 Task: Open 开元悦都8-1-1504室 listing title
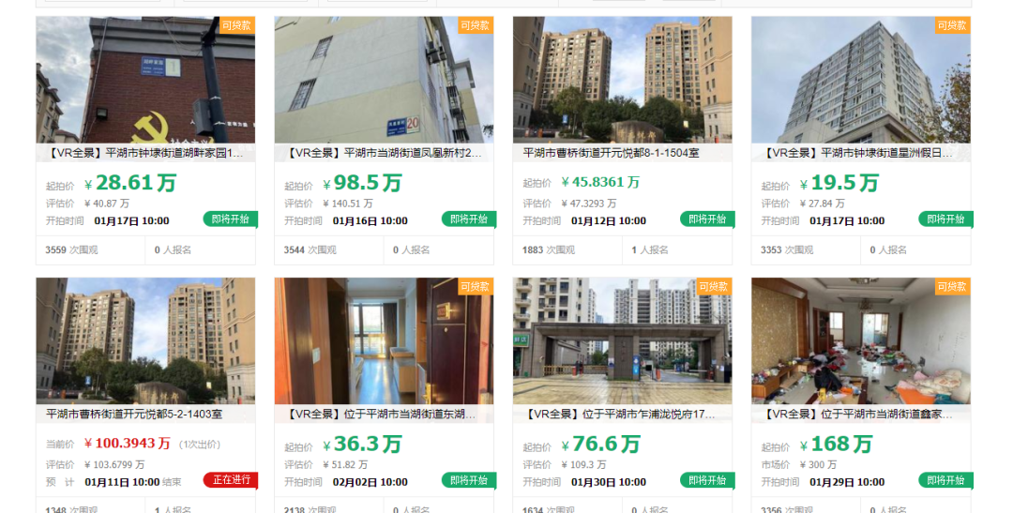coord(611,153)
